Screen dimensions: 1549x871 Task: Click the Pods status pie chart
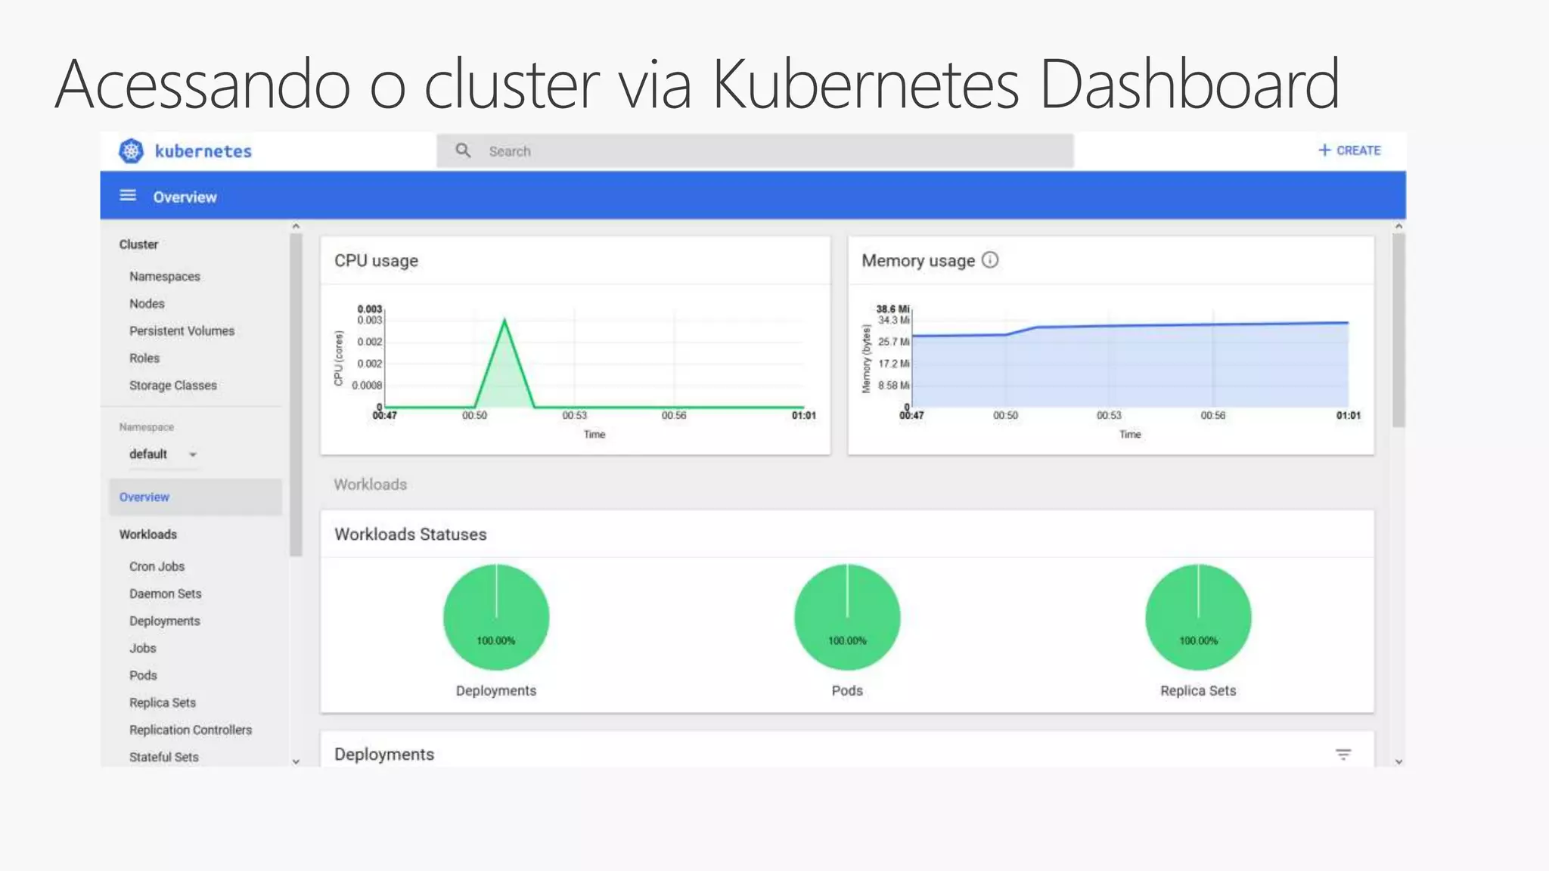click(847, 617)
